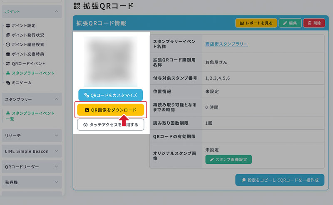Click the QR icon in the 拡張QRコード page title
This screenshot has height=205, width=333.
(76, 6)
